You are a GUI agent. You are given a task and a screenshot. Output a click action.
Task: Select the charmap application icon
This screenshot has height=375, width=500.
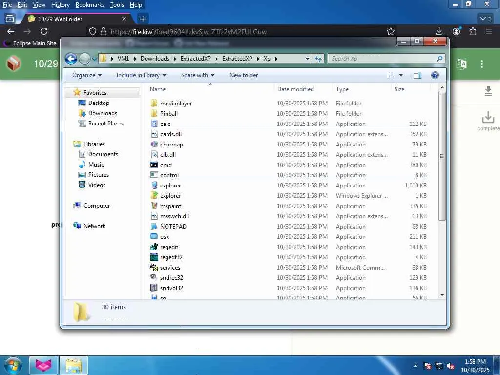154,144
